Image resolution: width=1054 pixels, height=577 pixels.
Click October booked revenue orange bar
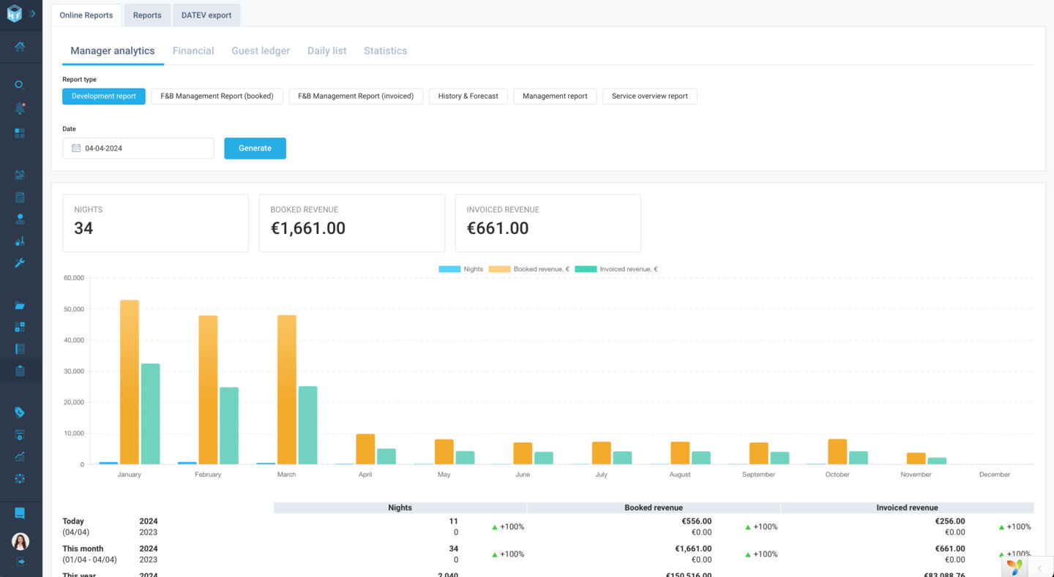coord(837,452)
